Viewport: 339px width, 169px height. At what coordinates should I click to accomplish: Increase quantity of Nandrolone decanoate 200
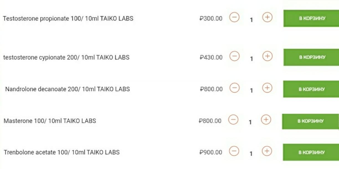(x=267, y=88)
